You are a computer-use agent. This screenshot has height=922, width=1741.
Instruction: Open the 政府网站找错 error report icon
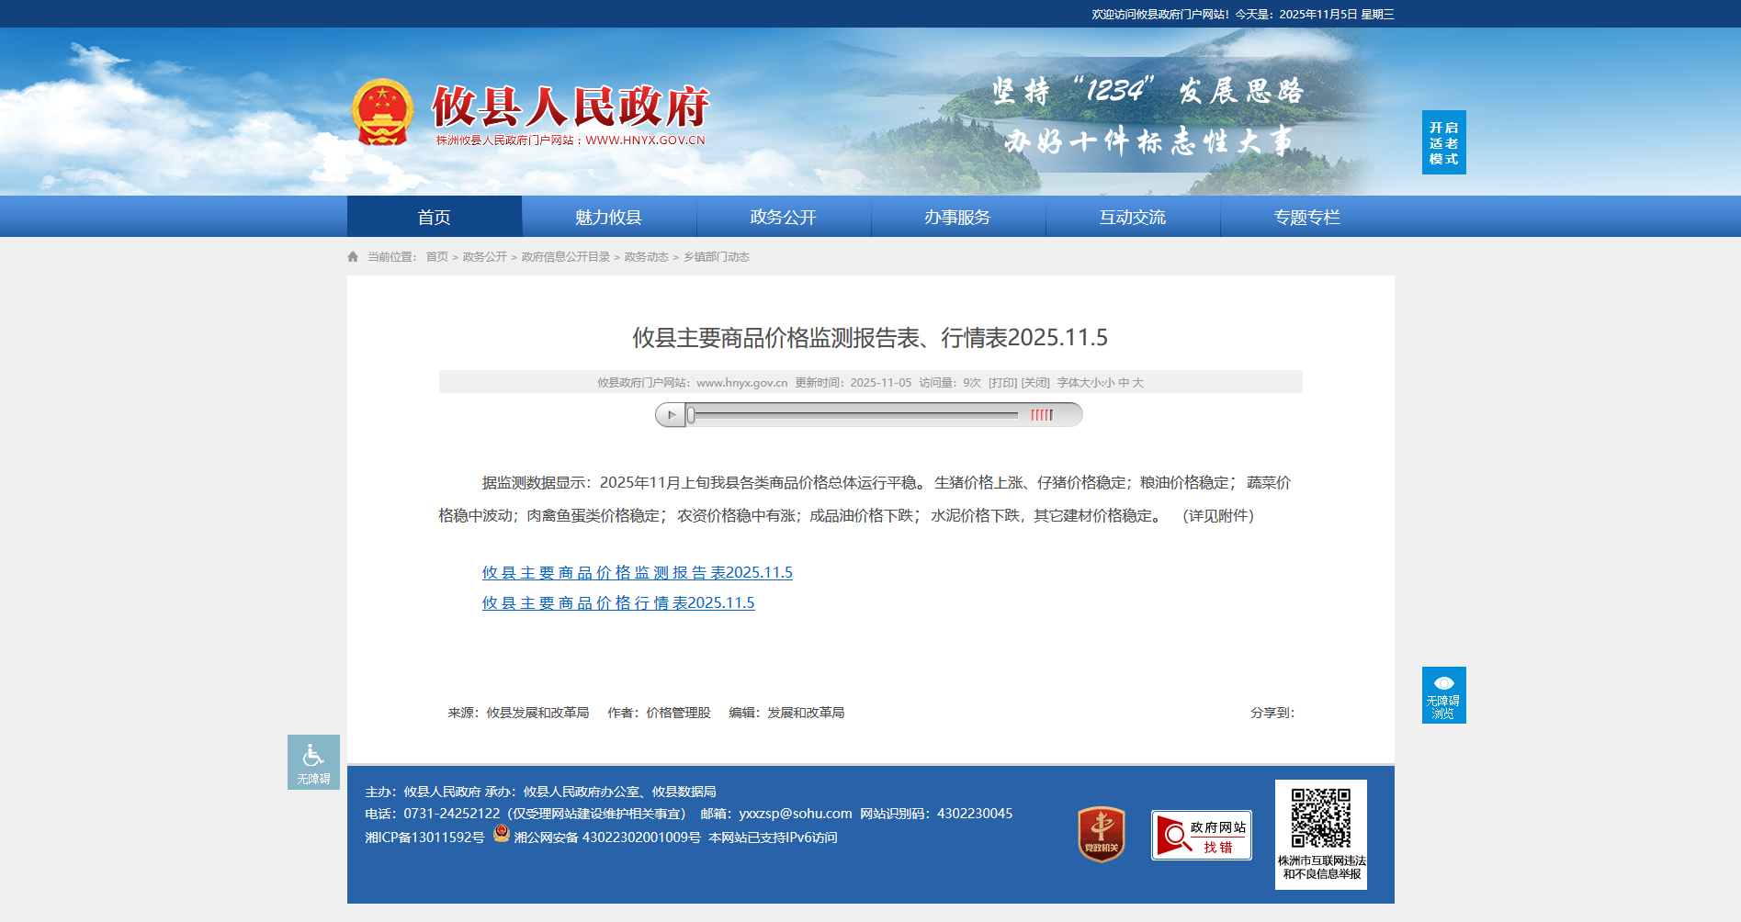1201,835
